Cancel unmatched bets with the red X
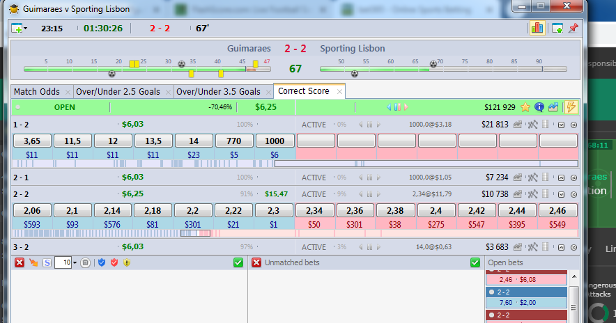The height and width of the screenshot is (323, 616). (x=256, y=262)
